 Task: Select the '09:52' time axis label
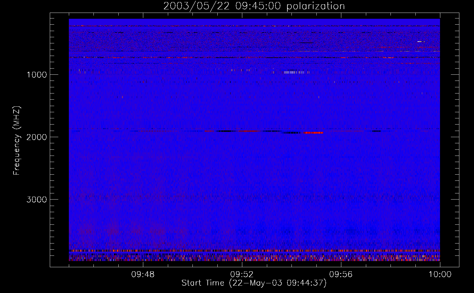click(242, 275)
